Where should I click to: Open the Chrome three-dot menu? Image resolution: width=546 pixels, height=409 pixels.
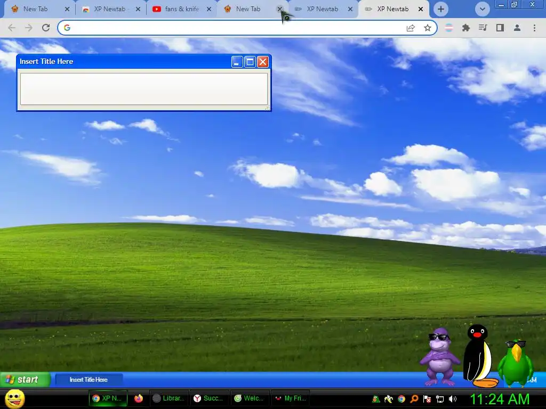pyautogui.click(x=534, y=28)
